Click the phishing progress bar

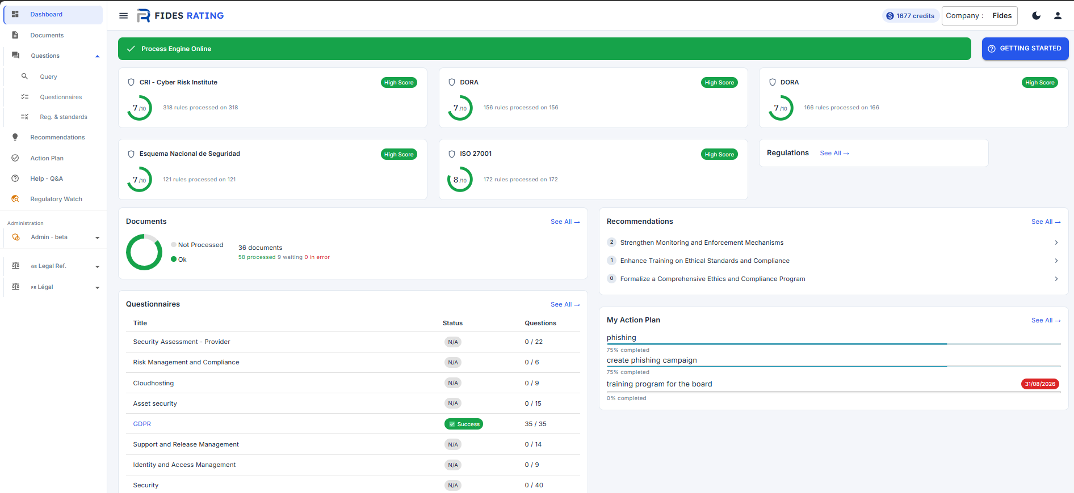click(x=833, y=344)
